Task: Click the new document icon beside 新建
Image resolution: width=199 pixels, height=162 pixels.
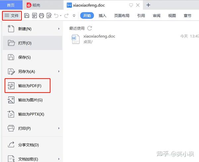Action: pyautogui.click(x=11, y=29)
